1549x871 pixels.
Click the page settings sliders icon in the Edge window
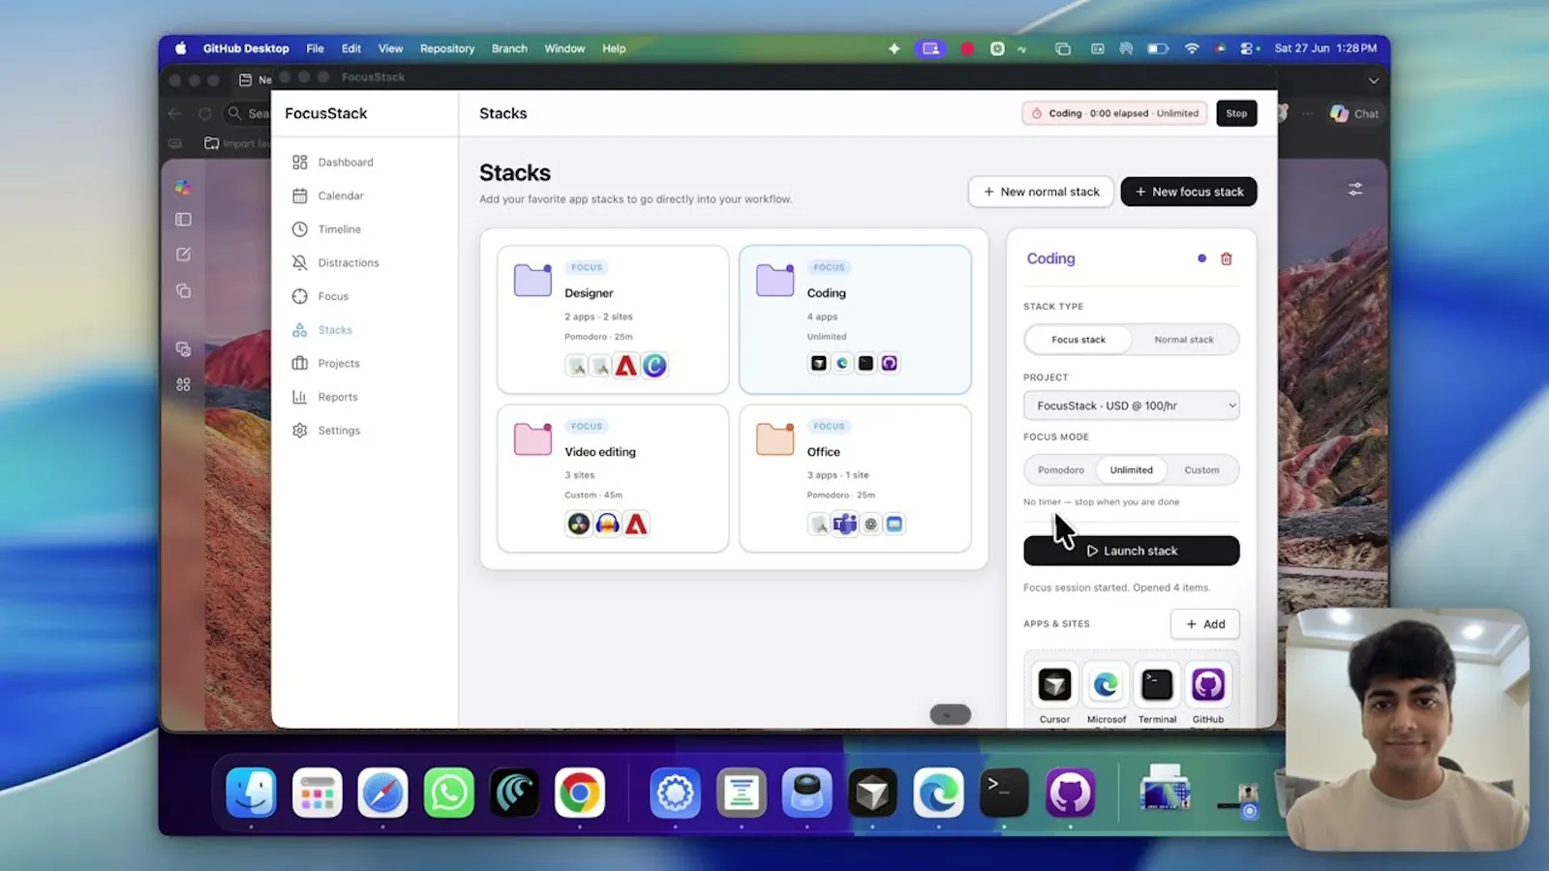point(1355,189)
